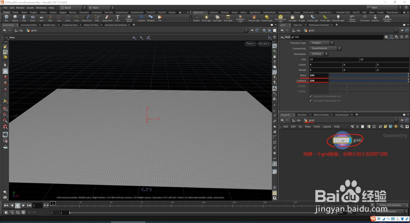Click the No cam button
410x223 pixels.
[264, 44]
